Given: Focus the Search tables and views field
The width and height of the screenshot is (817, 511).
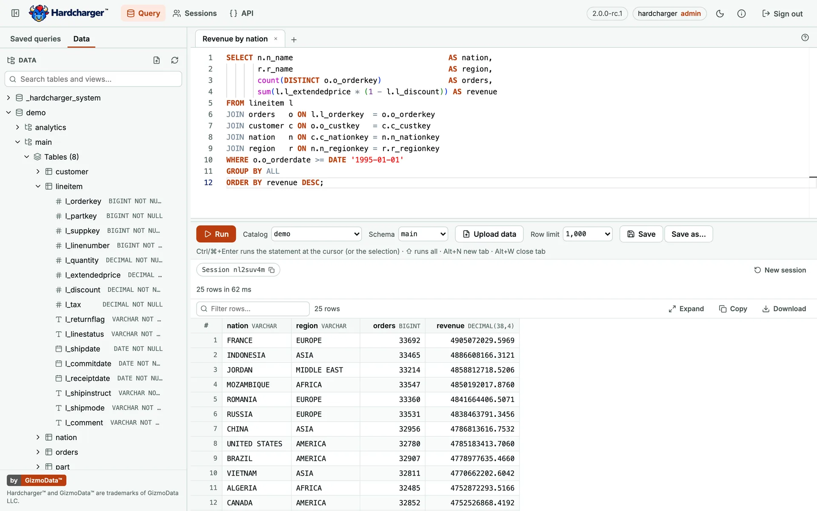Looking at the screenshot, I should [x=93, y=79].
